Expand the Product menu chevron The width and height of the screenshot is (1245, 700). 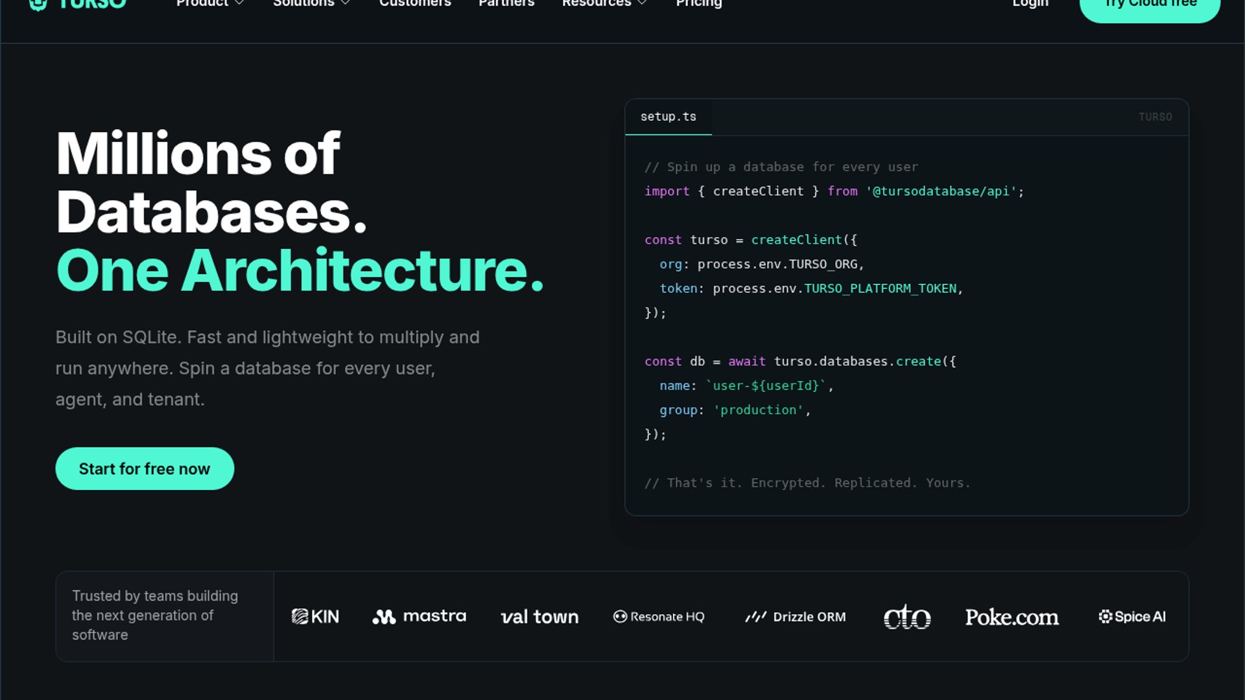239,3
